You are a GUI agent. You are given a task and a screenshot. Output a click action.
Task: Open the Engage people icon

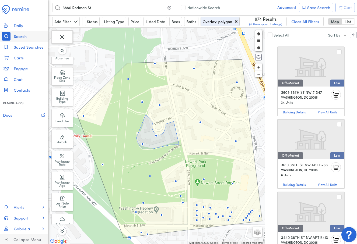point(6,69)
